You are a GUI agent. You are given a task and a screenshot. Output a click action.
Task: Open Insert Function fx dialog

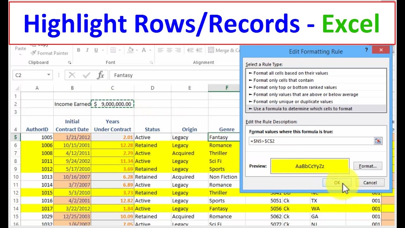(x=101, y=75)
